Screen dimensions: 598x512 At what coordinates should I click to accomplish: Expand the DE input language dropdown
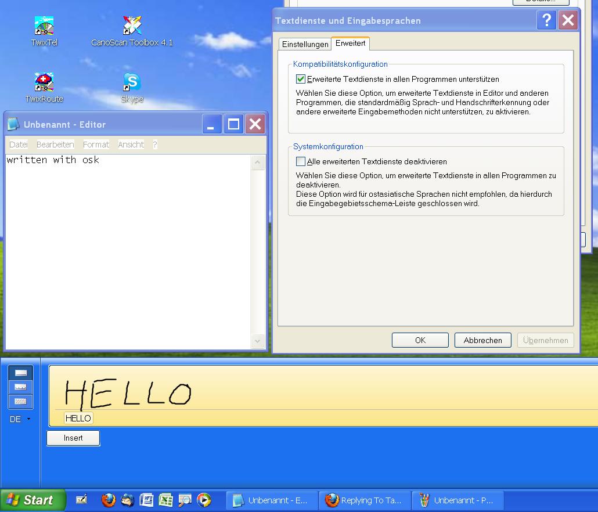click(x=29, y=419)
